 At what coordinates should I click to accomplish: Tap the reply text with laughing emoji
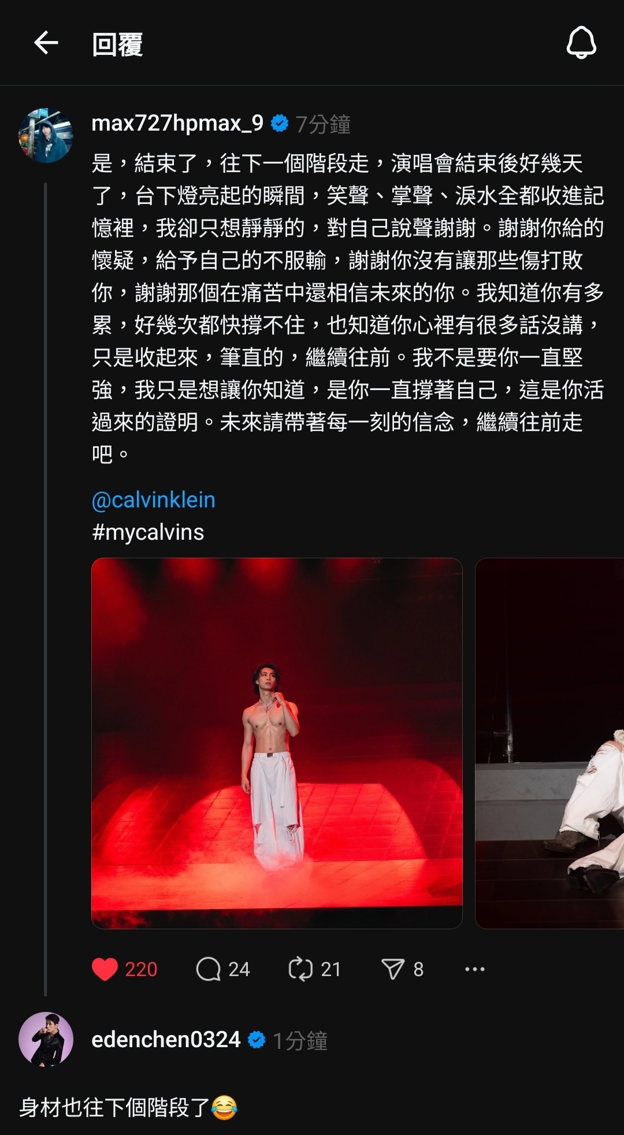pyautogui.click(x=128, y=1108)
